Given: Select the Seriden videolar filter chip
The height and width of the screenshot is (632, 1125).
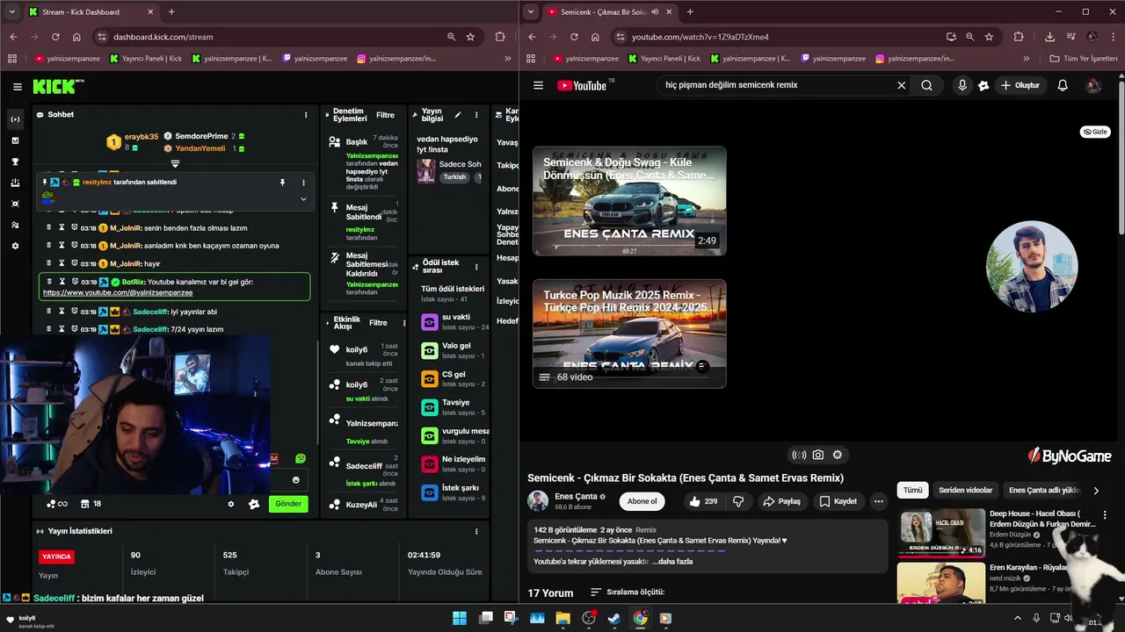Looking at the screenshot, I should point(965,491).
